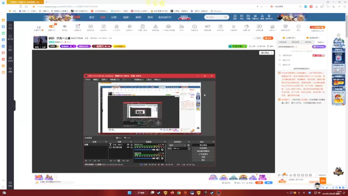Open 鱼吧 tab in Douyu navigation

tap(150, 17)
